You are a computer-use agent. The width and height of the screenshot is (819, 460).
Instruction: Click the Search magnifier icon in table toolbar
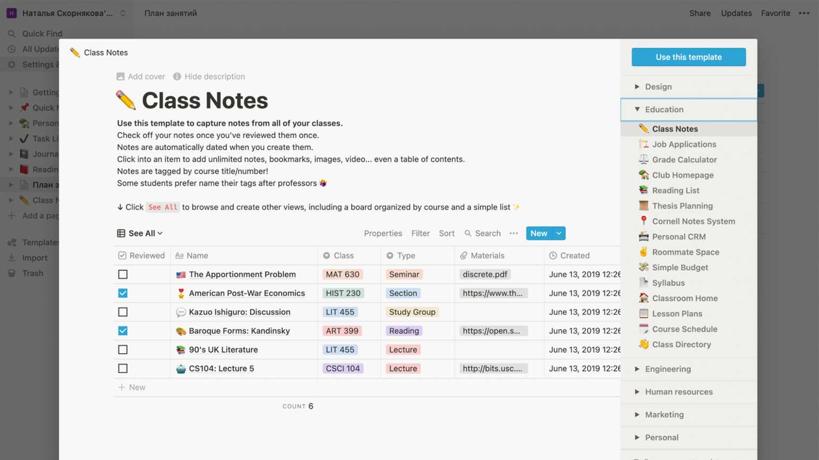coord(468,233)
